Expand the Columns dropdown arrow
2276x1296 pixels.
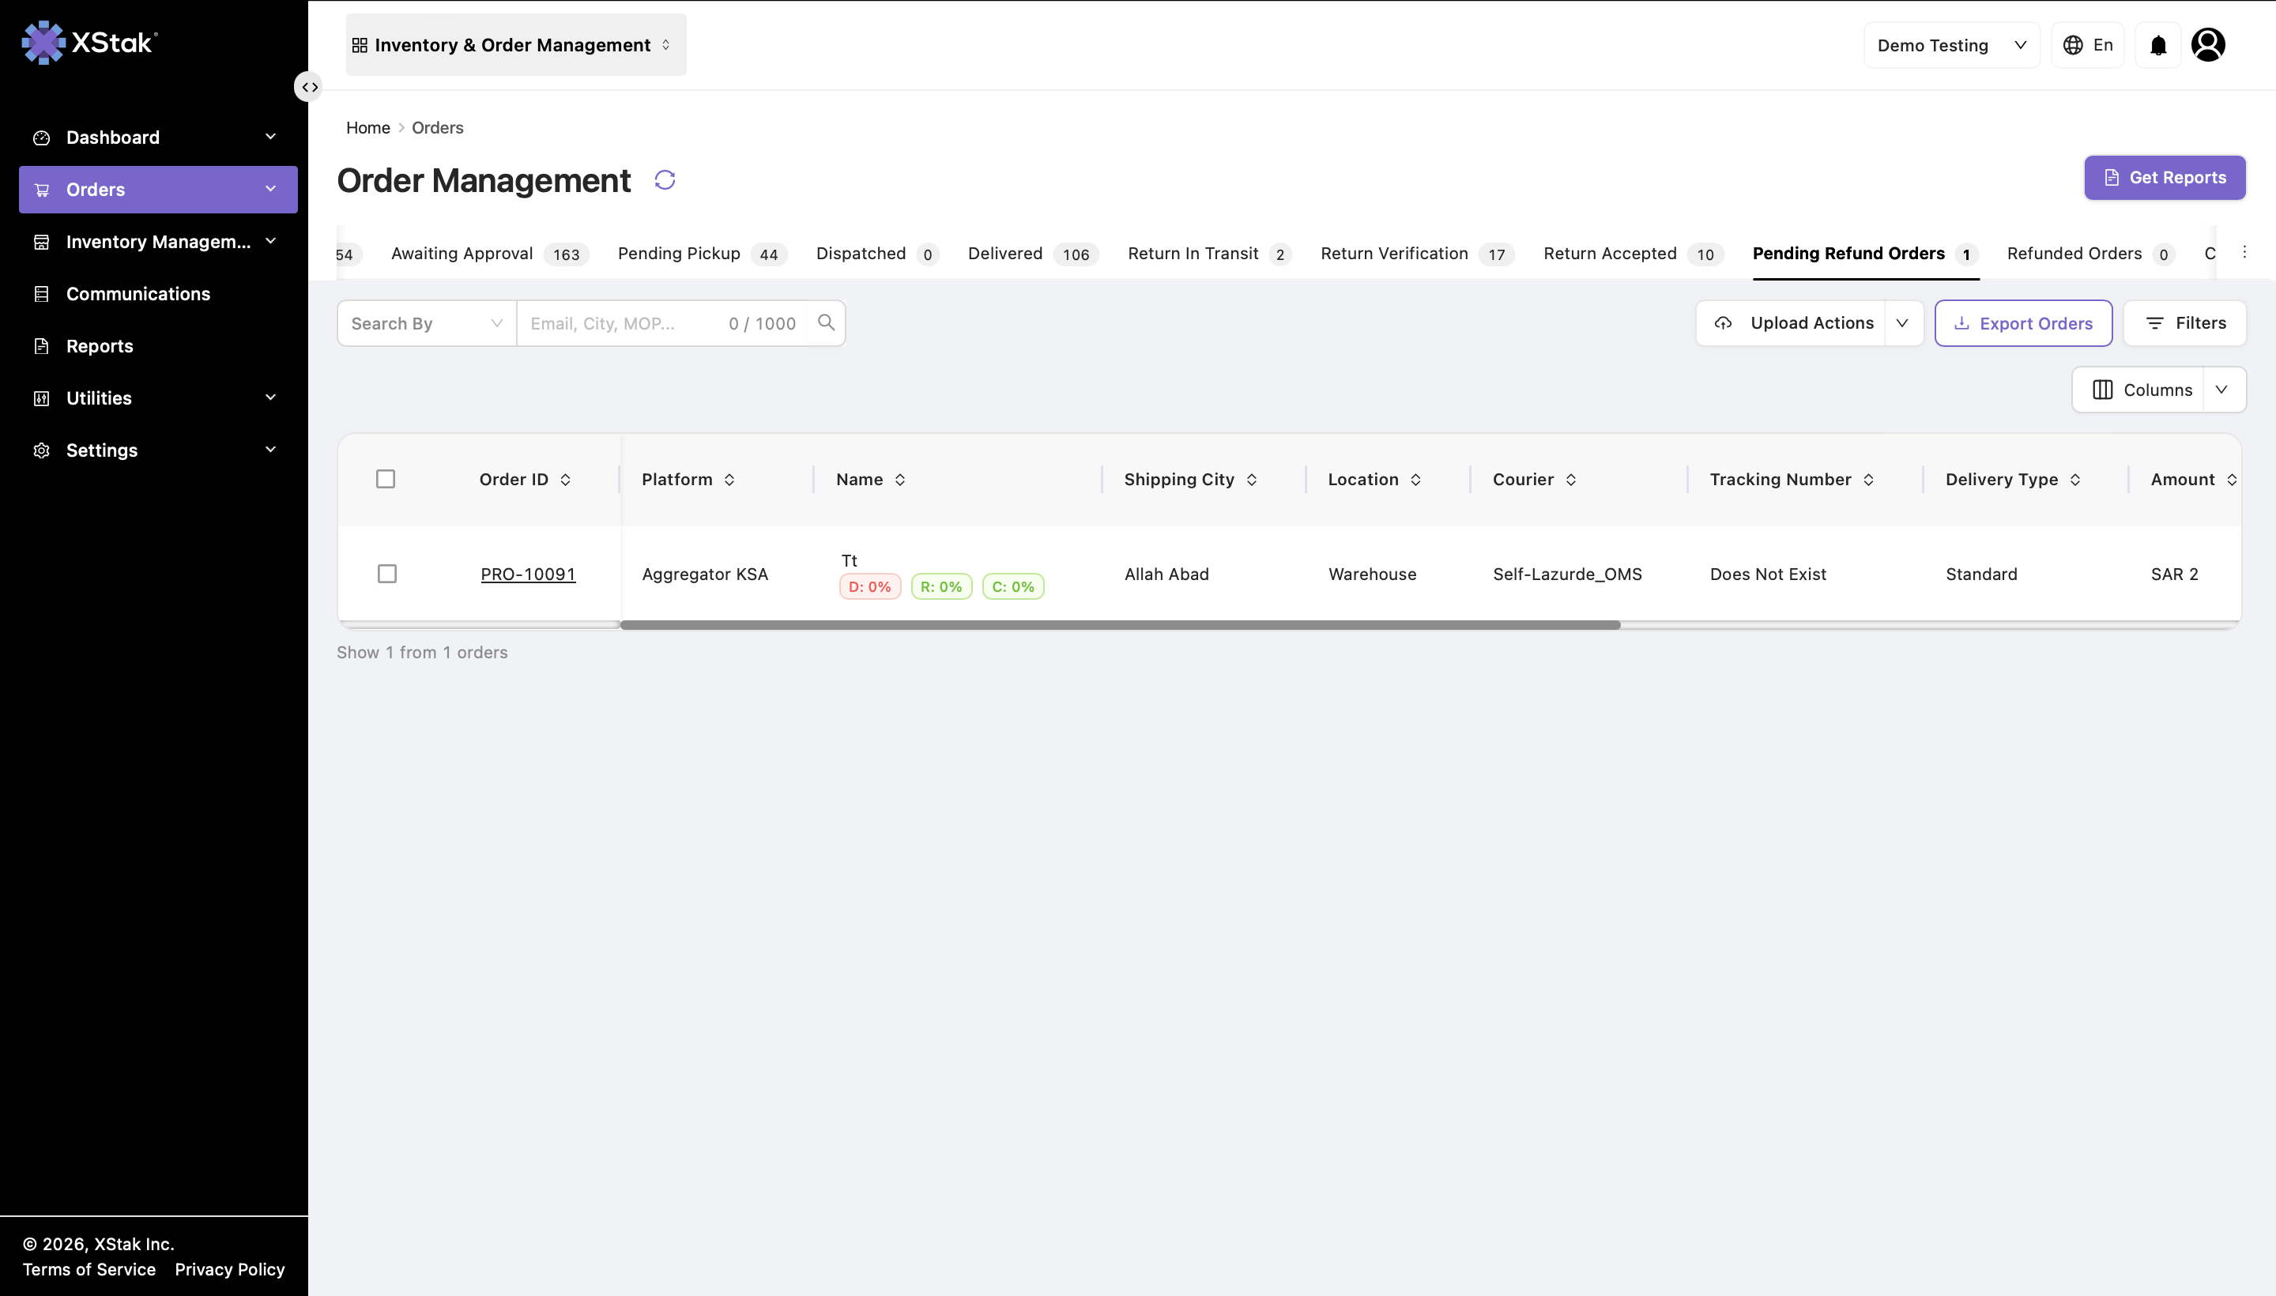[2221, 390]
